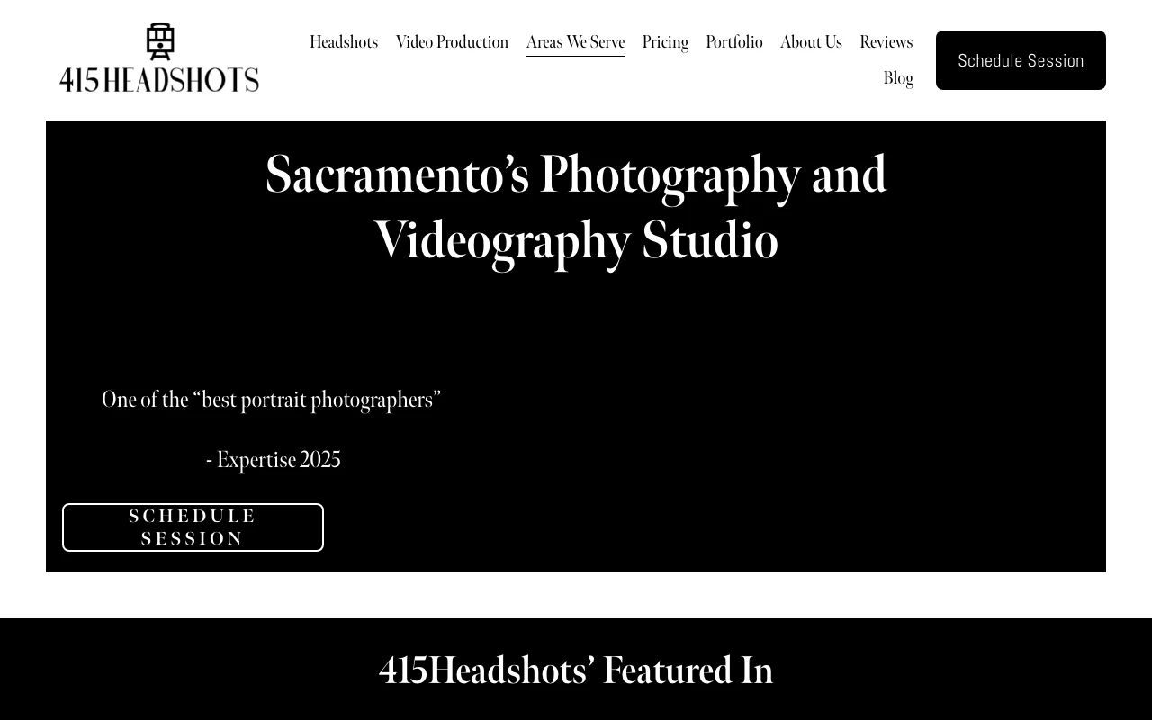1152x720 pixels.
Task: Expand the Video Production nav item
Action: click(452, 42)
